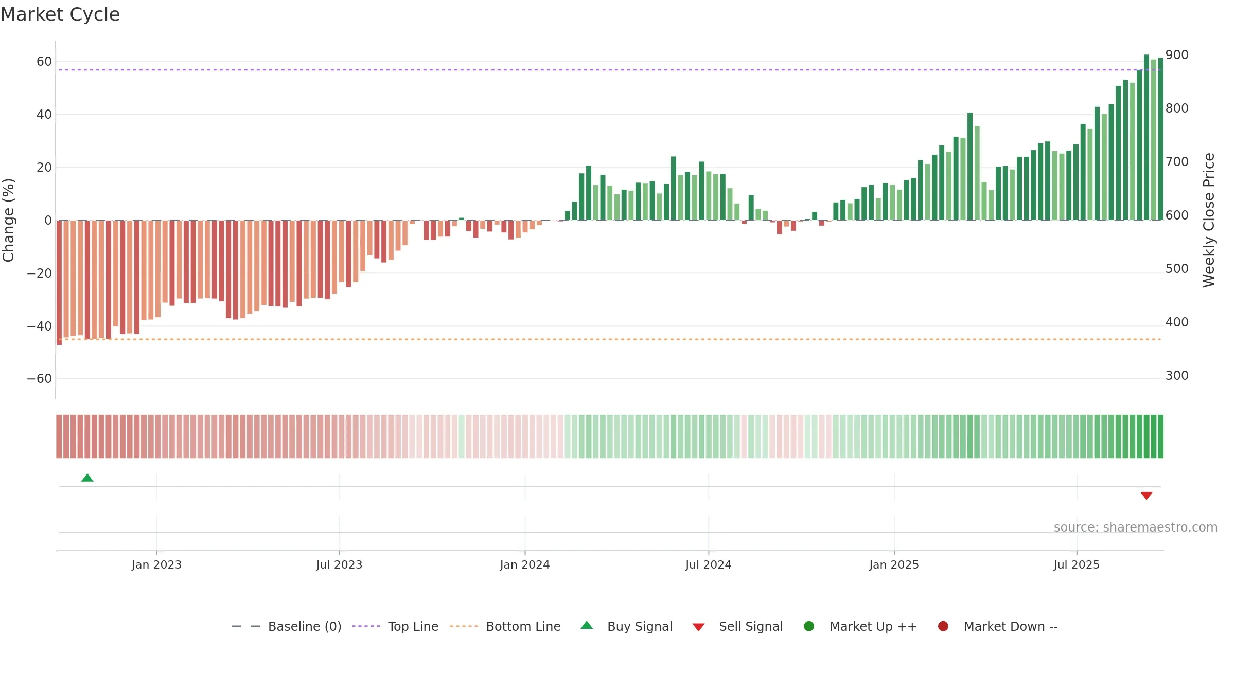
Task: Click the Jul 2023 x-axis label
Action: pos(339,565)
